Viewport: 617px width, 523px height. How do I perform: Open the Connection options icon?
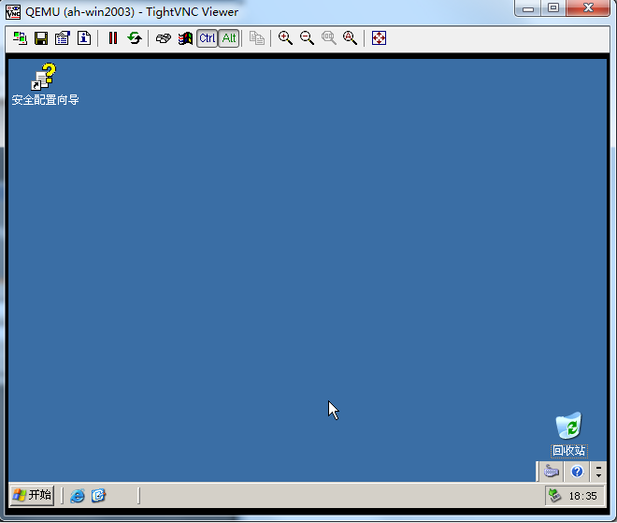[x=63, y=38]
